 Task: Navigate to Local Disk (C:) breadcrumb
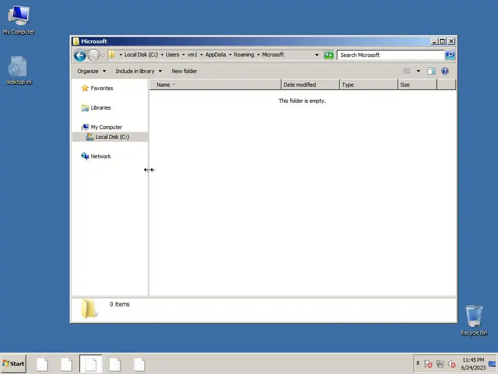click(141, 55)
